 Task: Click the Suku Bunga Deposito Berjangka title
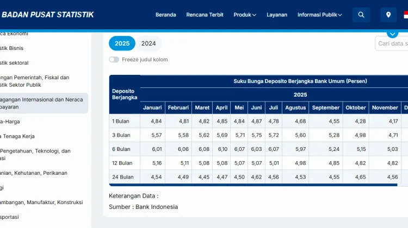300,81
